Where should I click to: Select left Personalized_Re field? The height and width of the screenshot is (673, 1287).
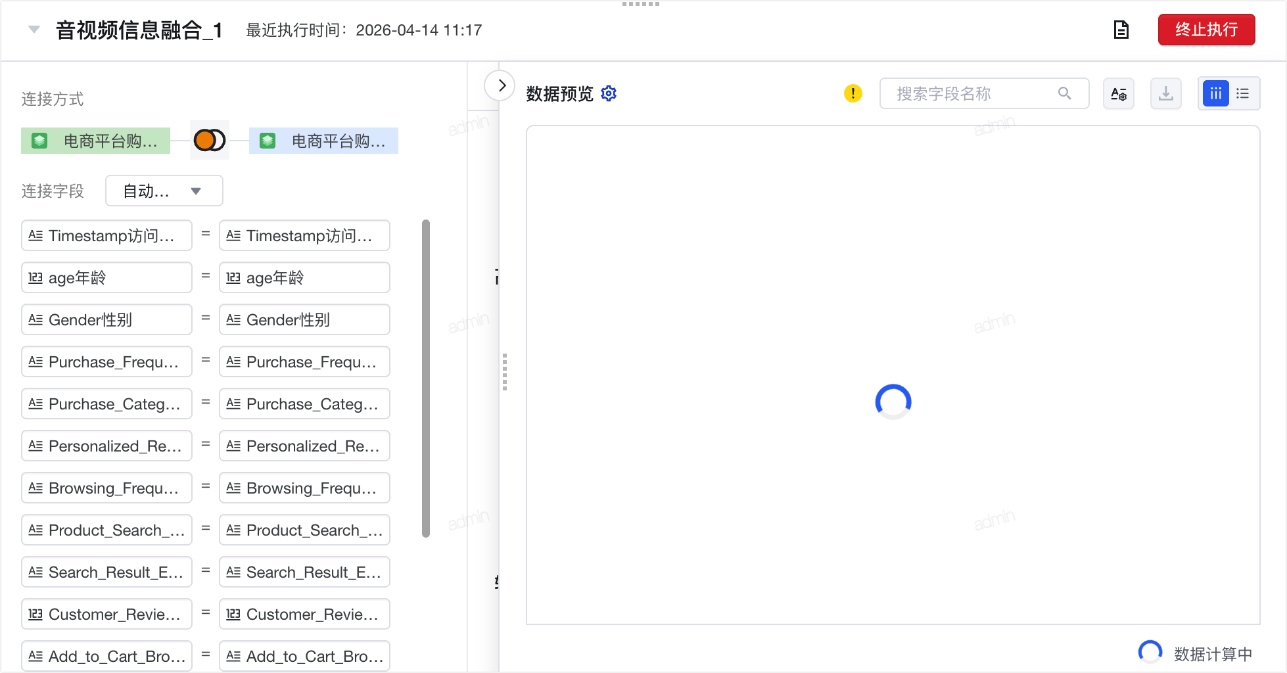[x=106, y=446]
